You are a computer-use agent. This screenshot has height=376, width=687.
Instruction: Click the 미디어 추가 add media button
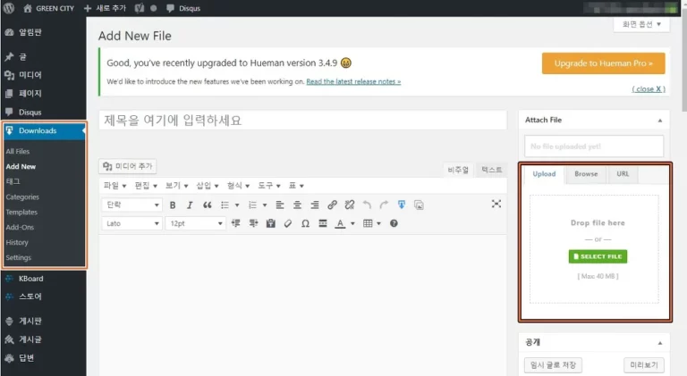coord(128,166)
